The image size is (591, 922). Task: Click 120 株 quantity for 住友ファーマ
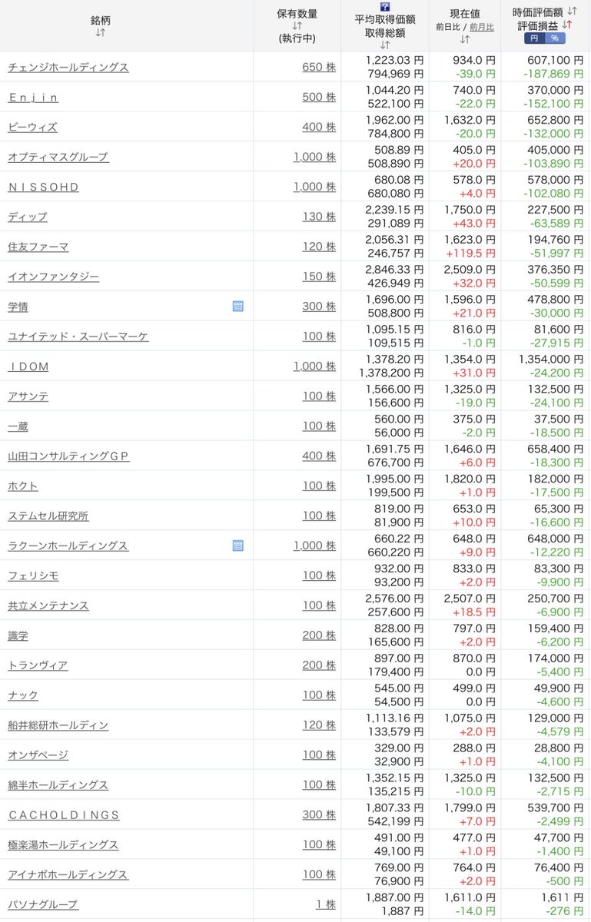319,247
